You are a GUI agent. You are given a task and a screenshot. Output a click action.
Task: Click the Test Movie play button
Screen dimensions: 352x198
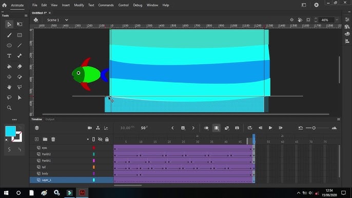pos(316,5)
